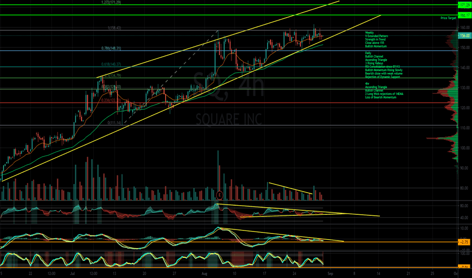Click the current price label 156.00
The height and width of the screenshot is (278, 472).
(464, 36)
